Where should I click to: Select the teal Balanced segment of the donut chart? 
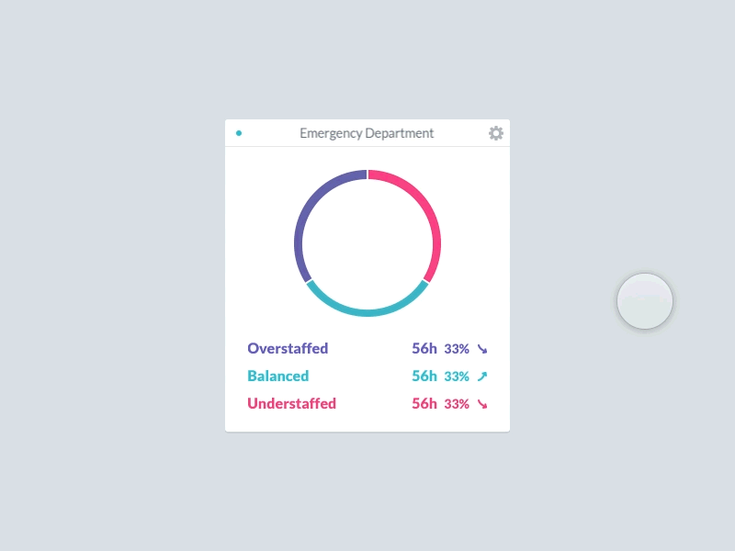[367, 314]
